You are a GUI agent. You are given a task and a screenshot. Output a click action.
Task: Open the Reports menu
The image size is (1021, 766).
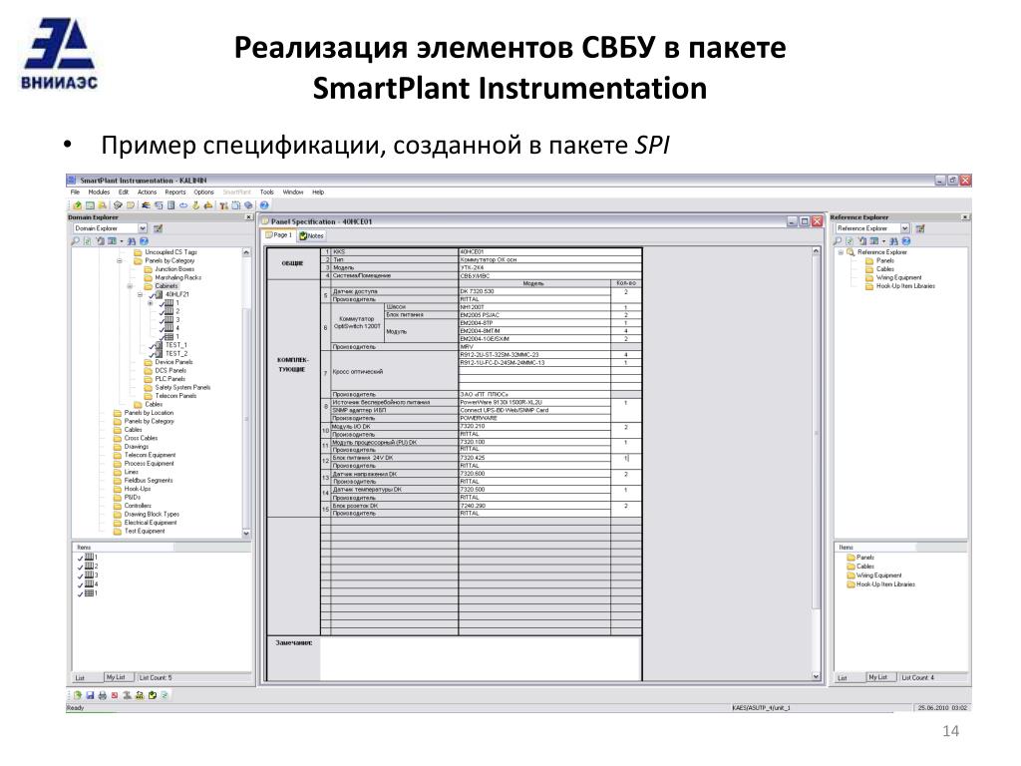(175, 192)
